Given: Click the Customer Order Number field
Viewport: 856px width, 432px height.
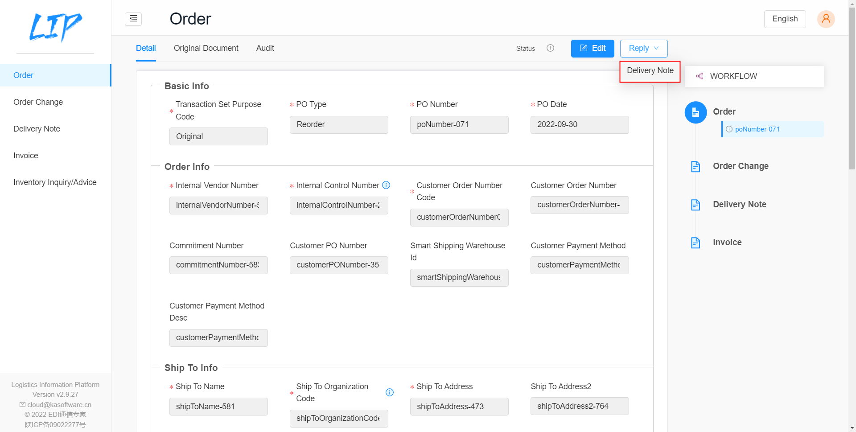Looking at the screenshot, I should (x=580, y=205).
